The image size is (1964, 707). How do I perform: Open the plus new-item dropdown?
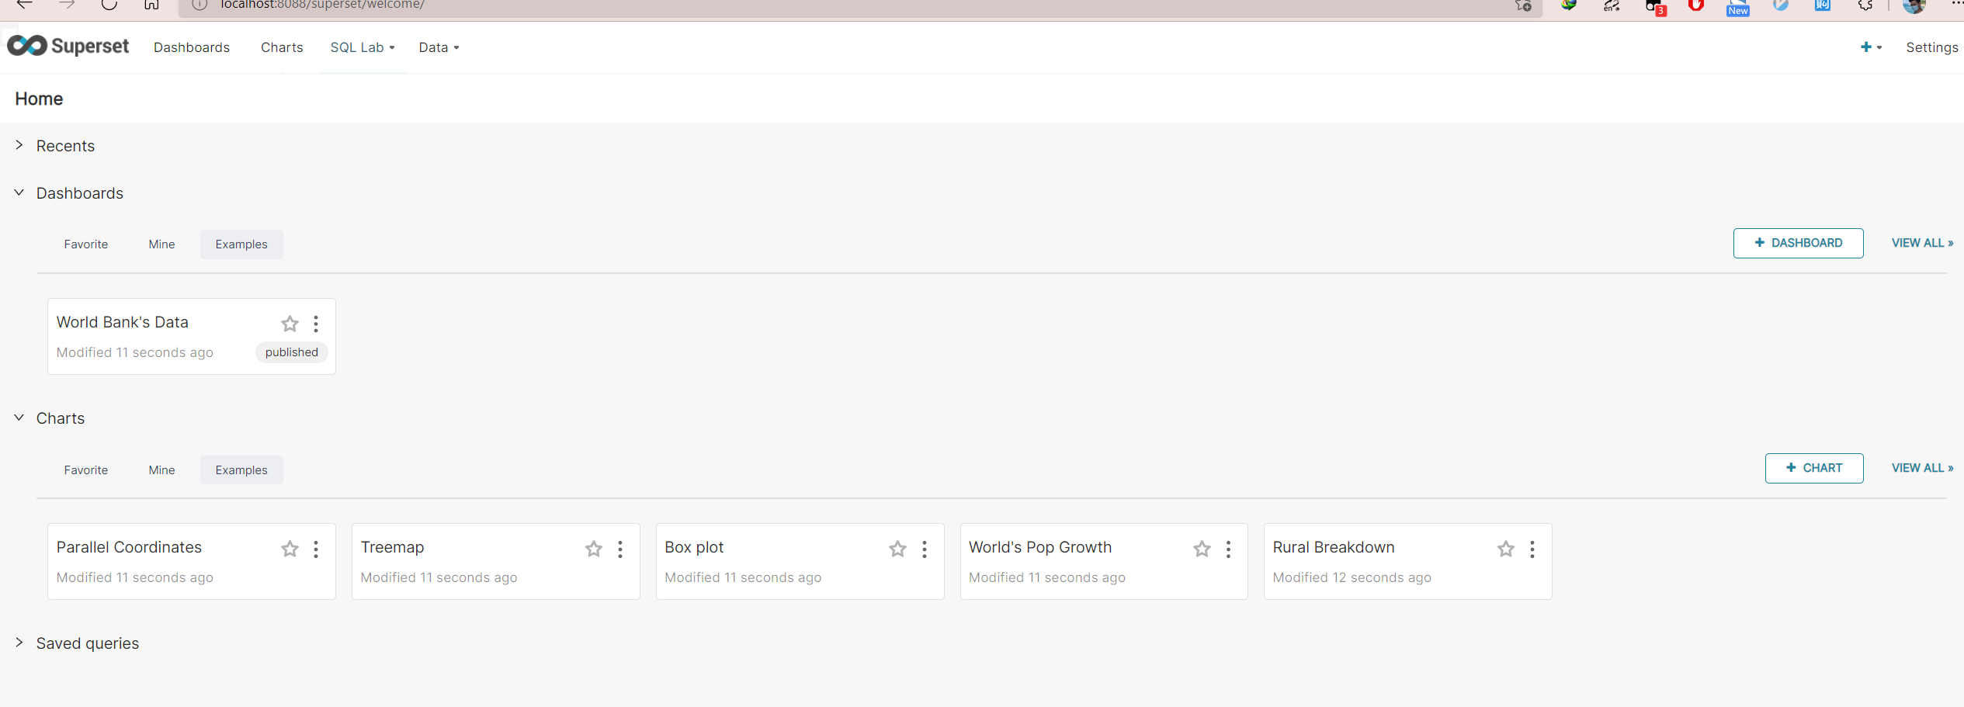tap(1871, 47)
